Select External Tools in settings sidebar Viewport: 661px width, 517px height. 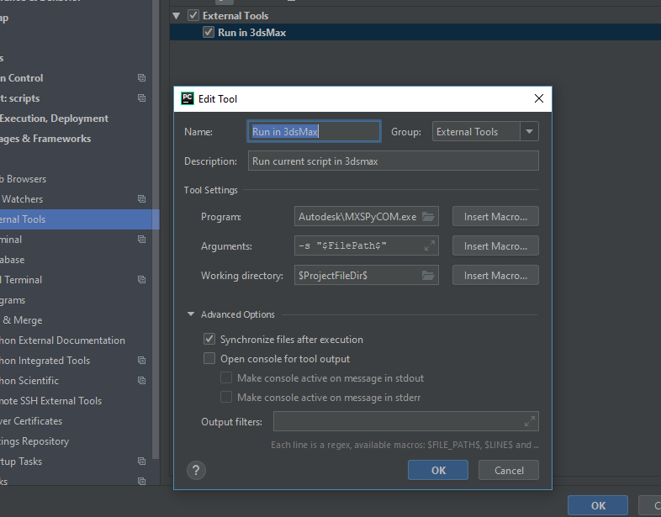80,219
